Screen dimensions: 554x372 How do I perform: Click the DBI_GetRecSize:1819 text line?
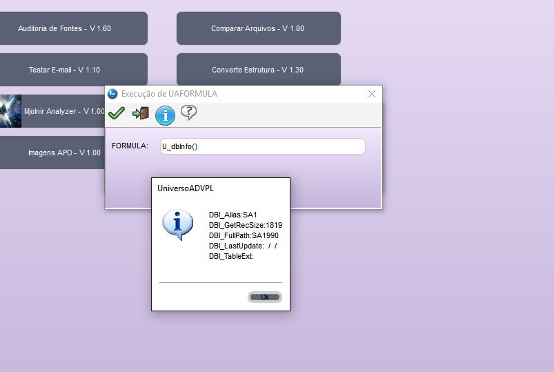245,225
